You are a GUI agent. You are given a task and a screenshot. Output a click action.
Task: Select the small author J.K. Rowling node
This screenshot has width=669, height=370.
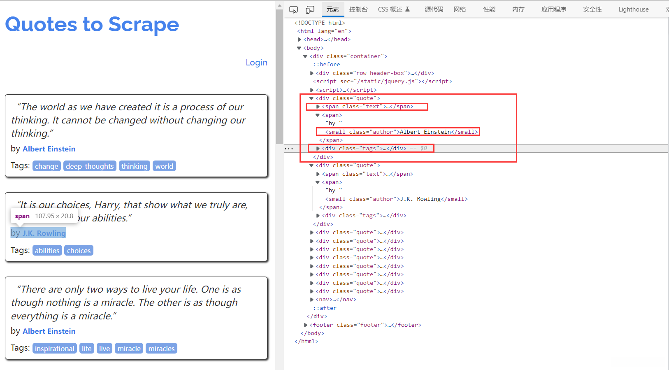pyautogui.click(x=397, y=199)
